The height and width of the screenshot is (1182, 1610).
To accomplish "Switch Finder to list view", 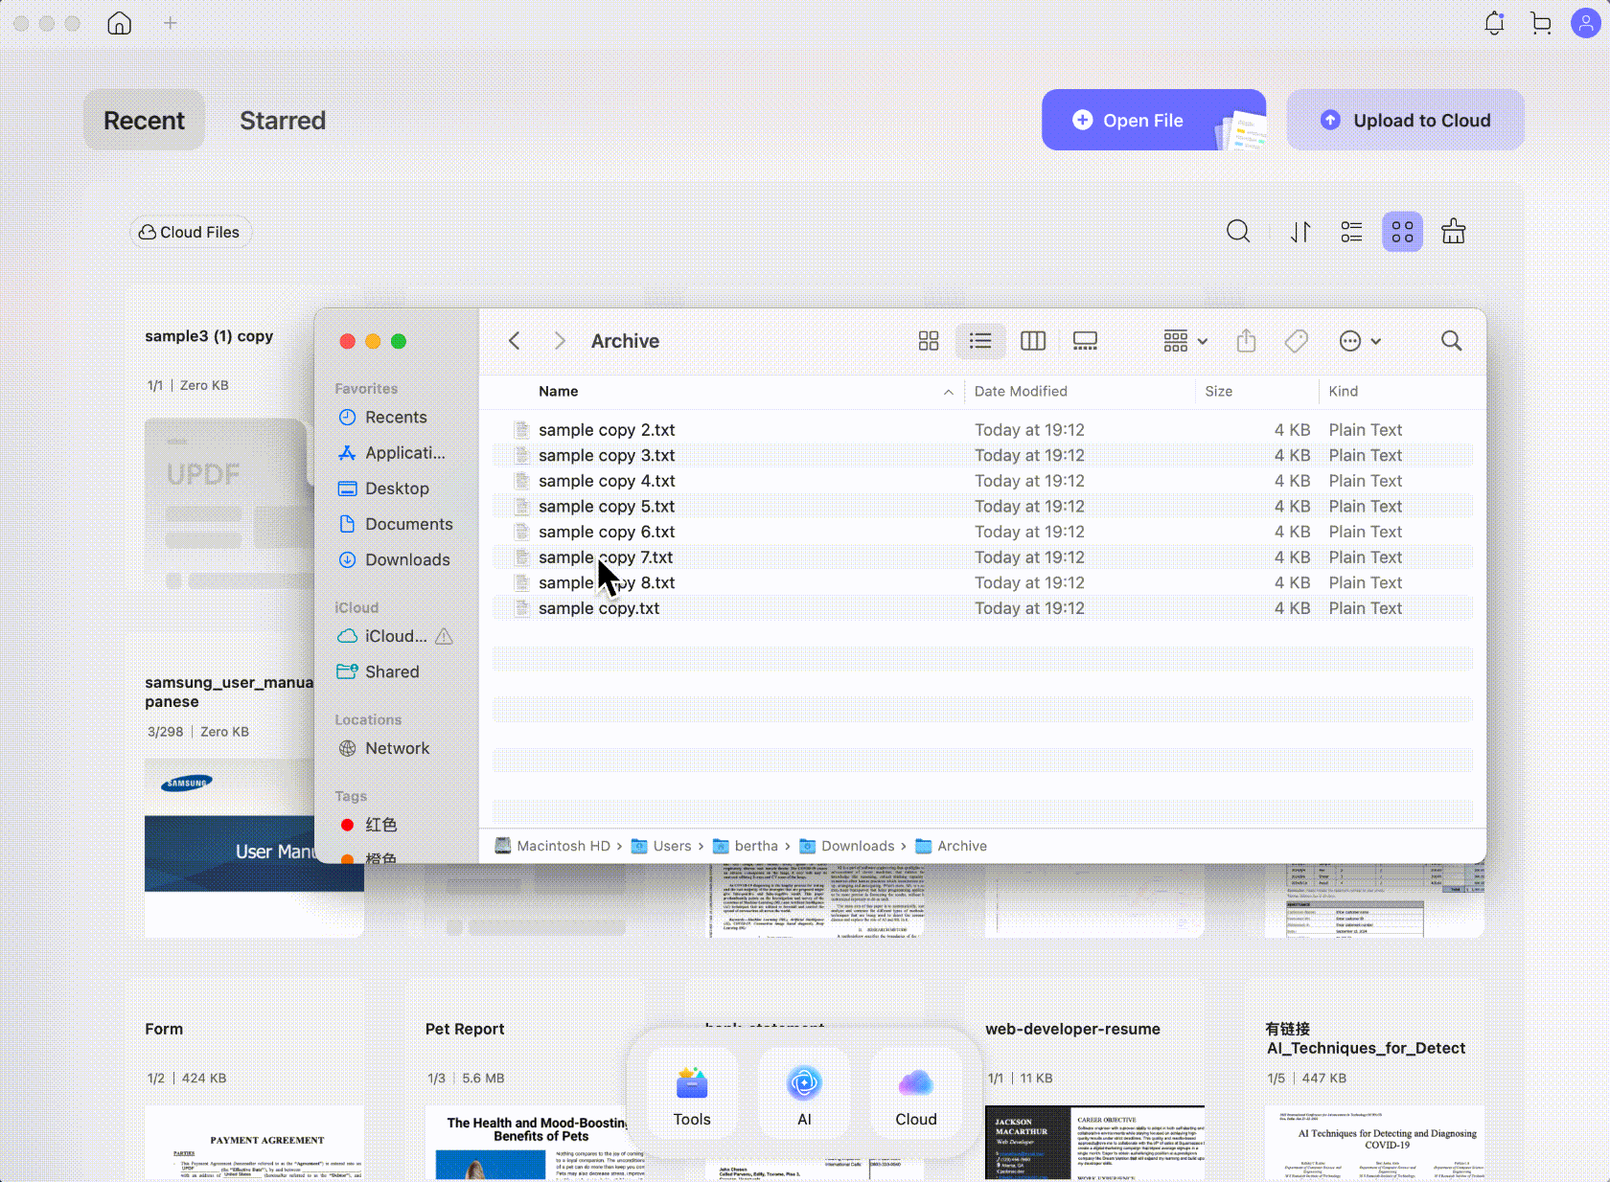I will click(x=980, y=341).
